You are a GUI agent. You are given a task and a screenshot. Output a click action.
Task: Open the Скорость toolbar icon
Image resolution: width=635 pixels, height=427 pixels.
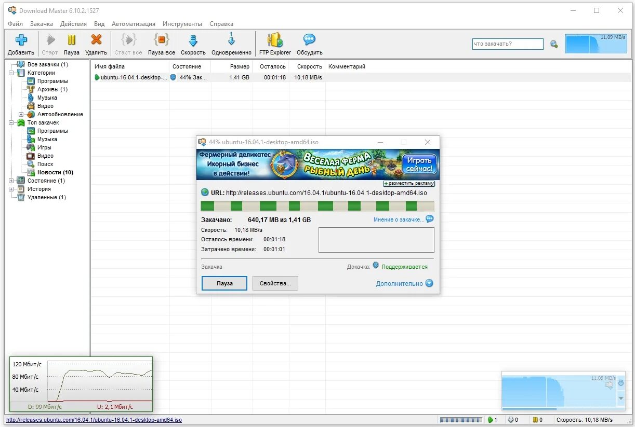pos(193,40)
